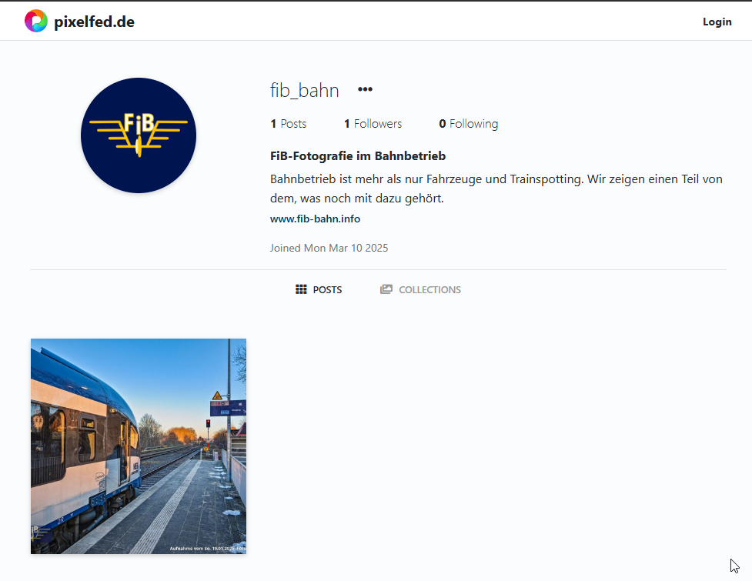
Task: Open the FiB winged-logo profile avatar
Action: 139,135
